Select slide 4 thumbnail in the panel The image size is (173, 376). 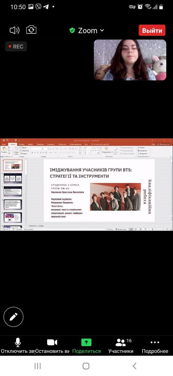pos(13,204)
